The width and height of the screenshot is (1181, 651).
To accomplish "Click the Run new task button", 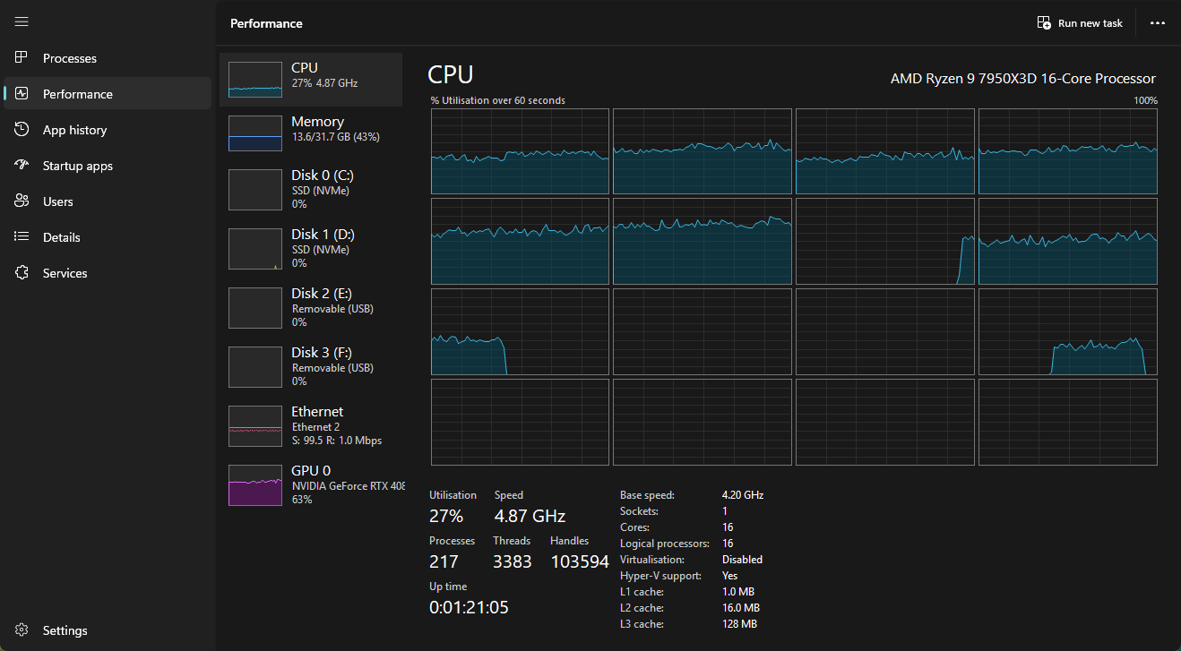I will click(1080, 23).
